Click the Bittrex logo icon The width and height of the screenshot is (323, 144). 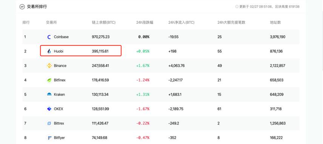coord(49,123)
